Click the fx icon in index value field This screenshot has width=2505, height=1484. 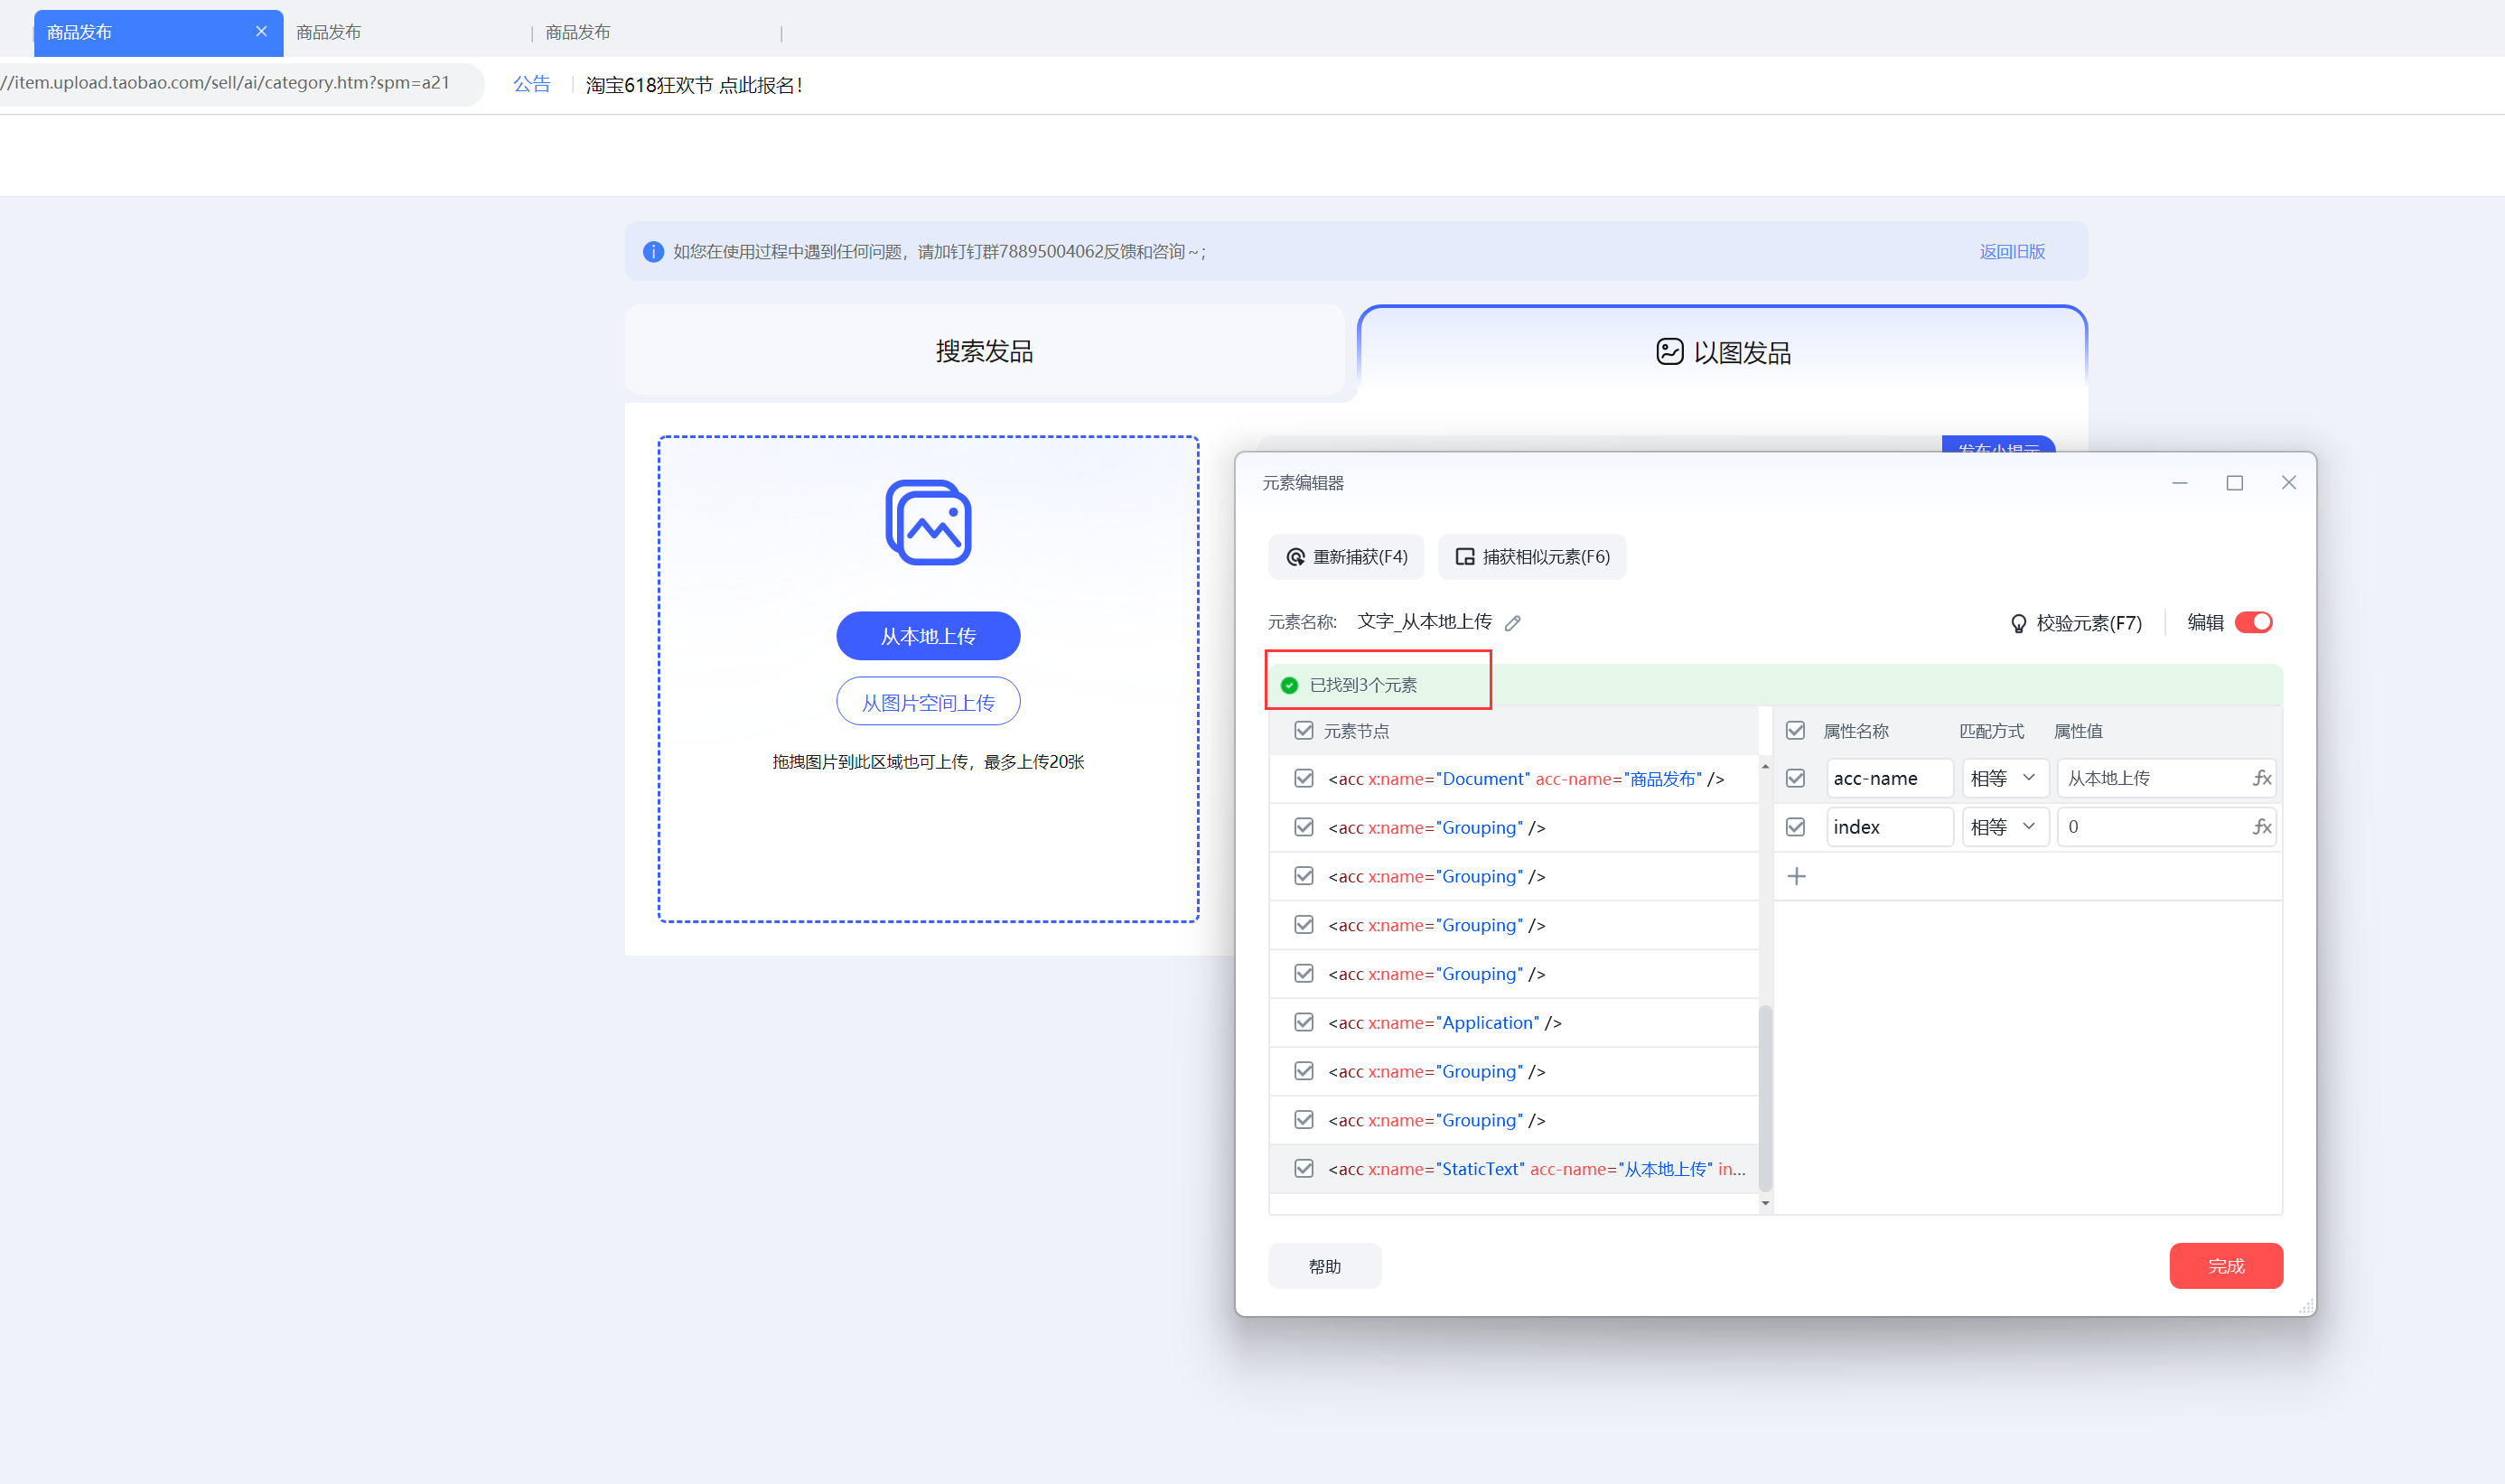[x=2261, y=827]
